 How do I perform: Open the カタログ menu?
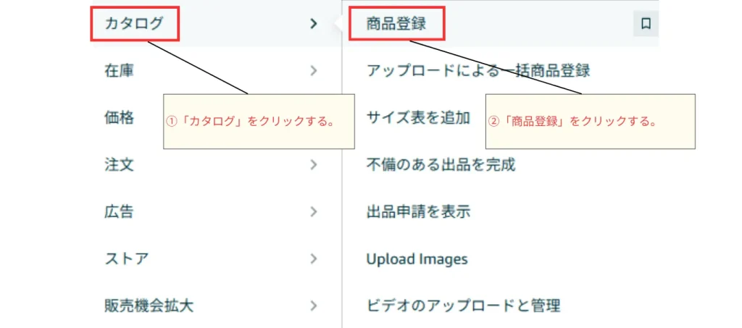(x=135, y=24)
